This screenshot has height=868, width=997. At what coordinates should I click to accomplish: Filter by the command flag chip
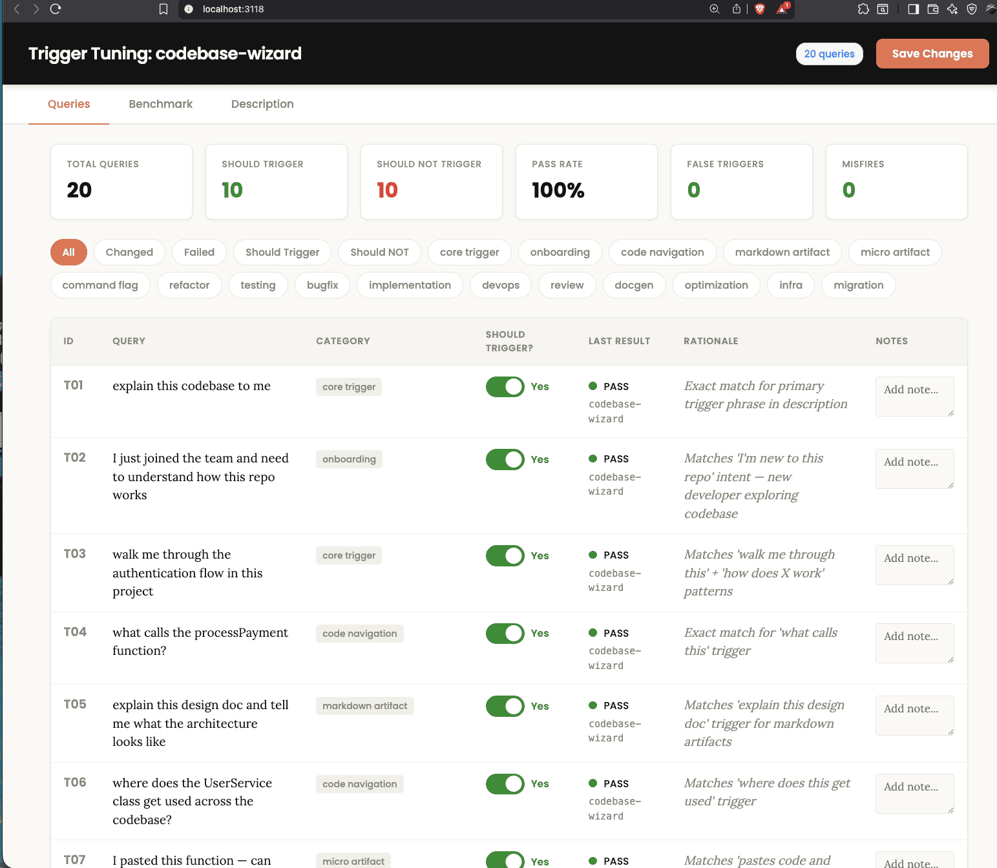100,285
